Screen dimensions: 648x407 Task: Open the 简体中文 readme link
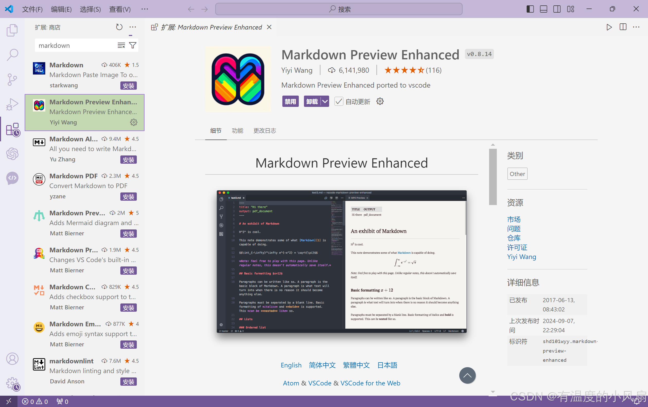pos(322,365)
